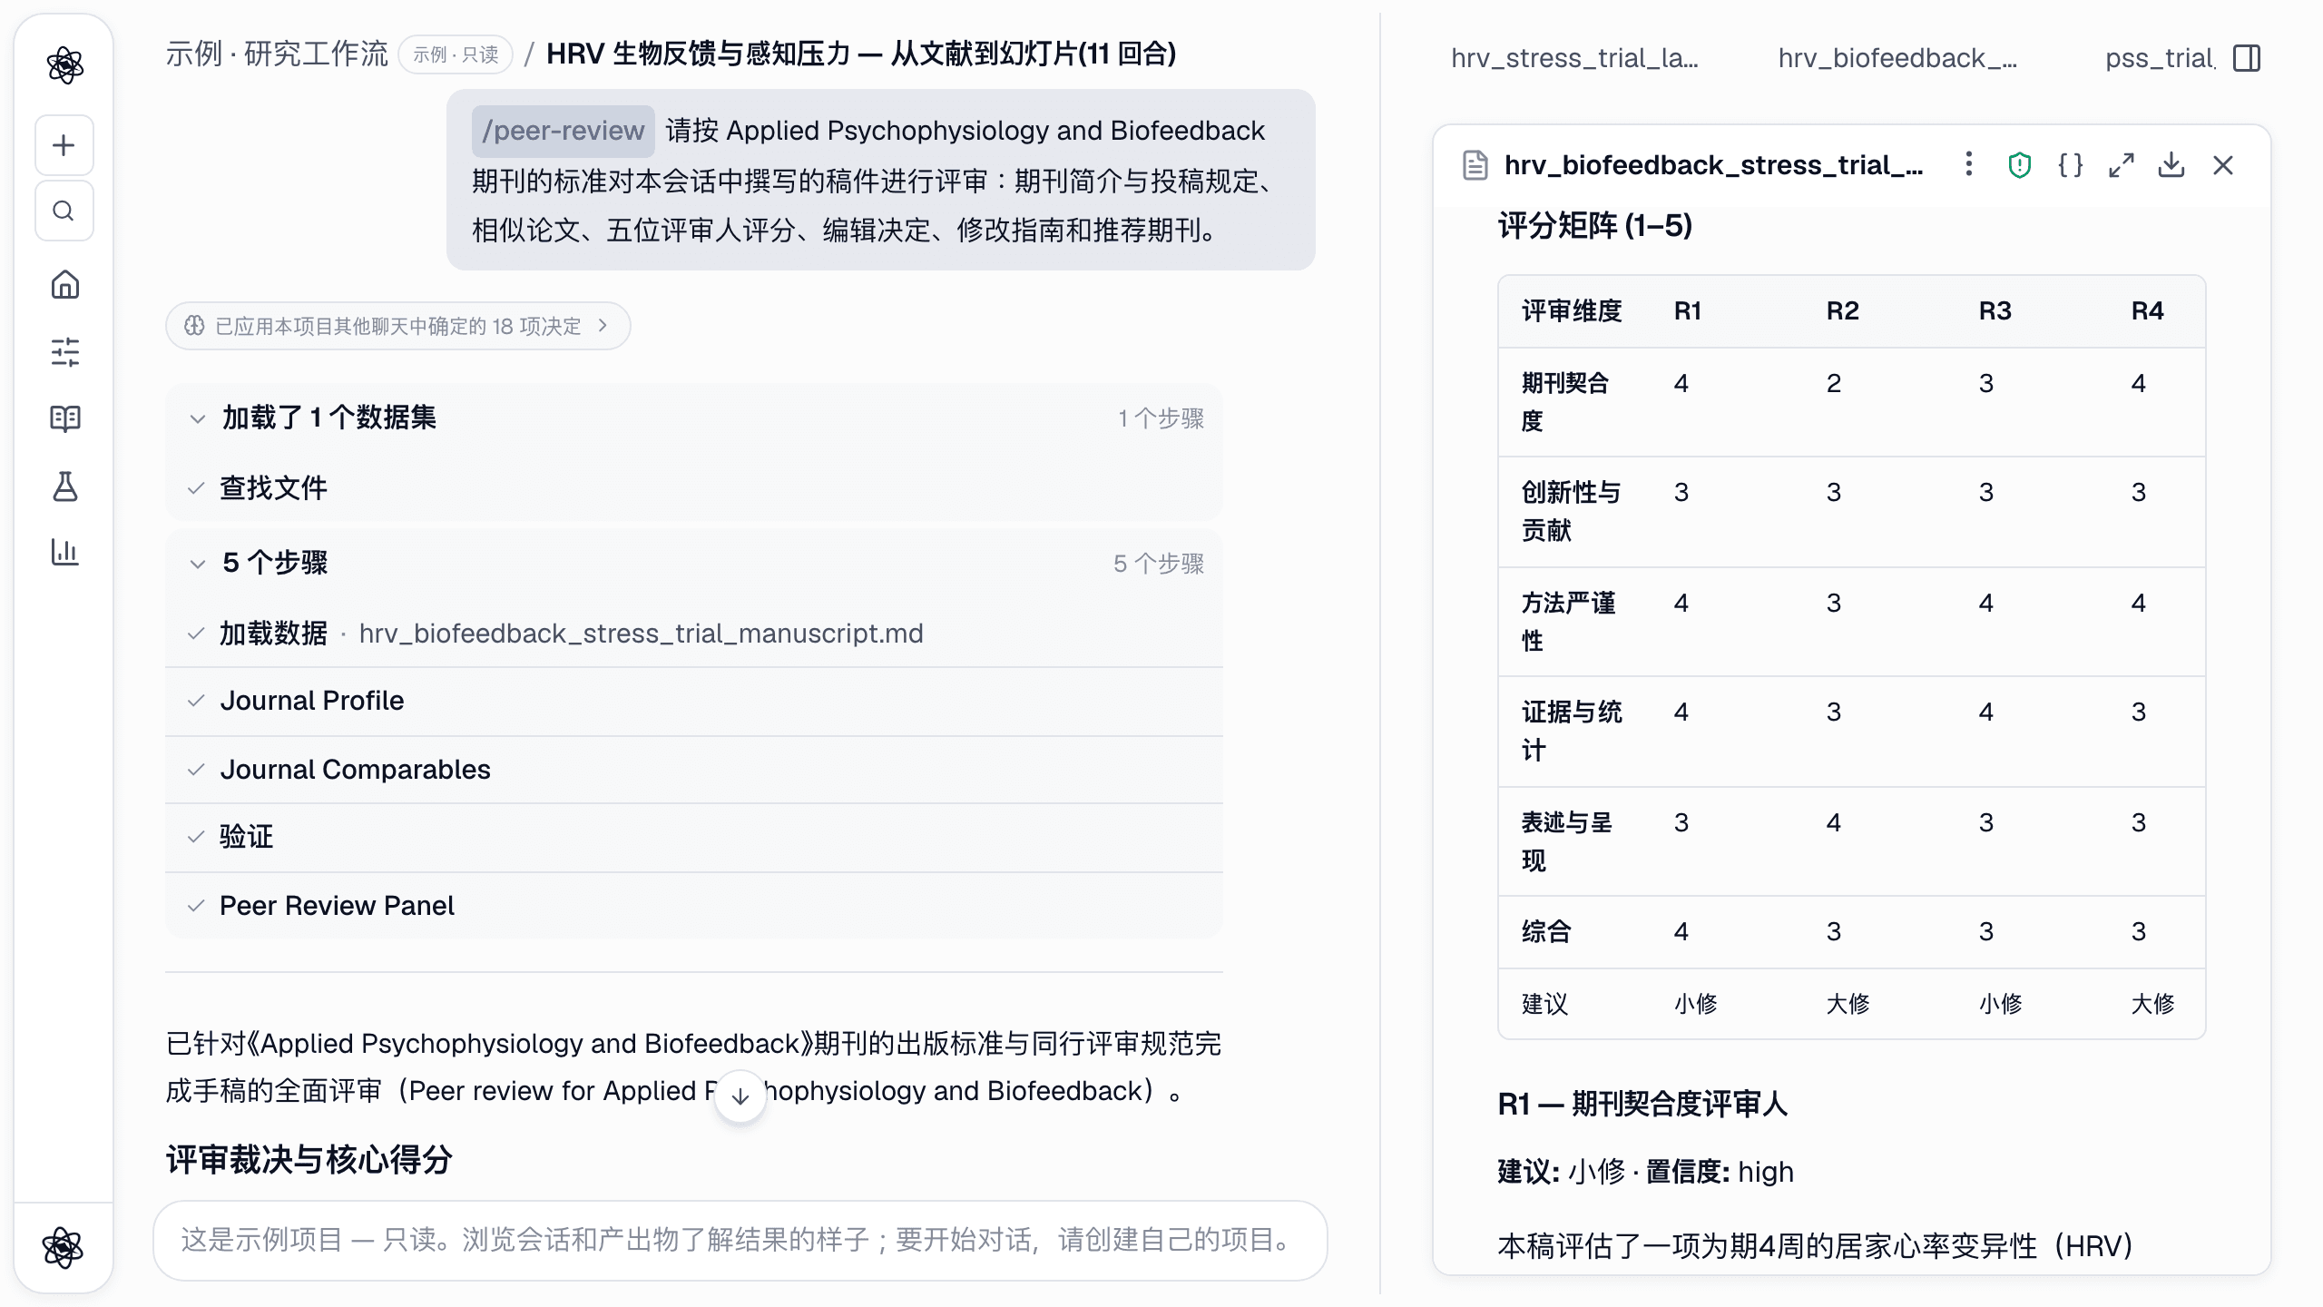The image size is (2323, 1307).
Task: Open the flask experiments icon in sidebar
Action: coord(64,486)
